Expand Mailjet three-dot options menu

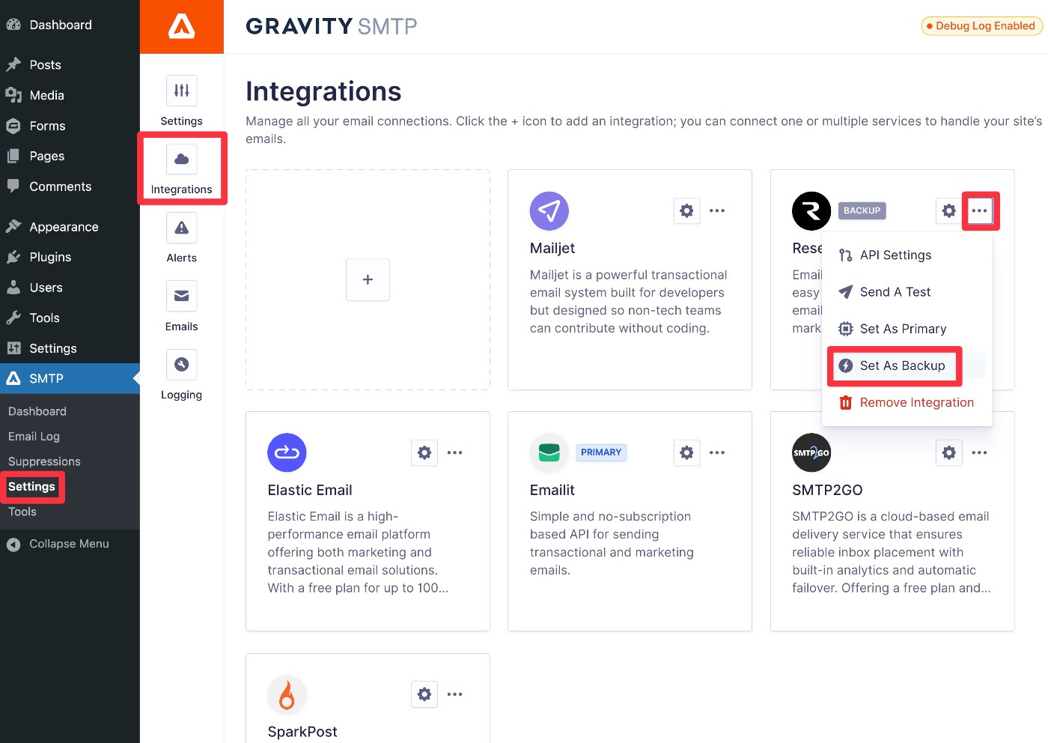tap(717, 211)
